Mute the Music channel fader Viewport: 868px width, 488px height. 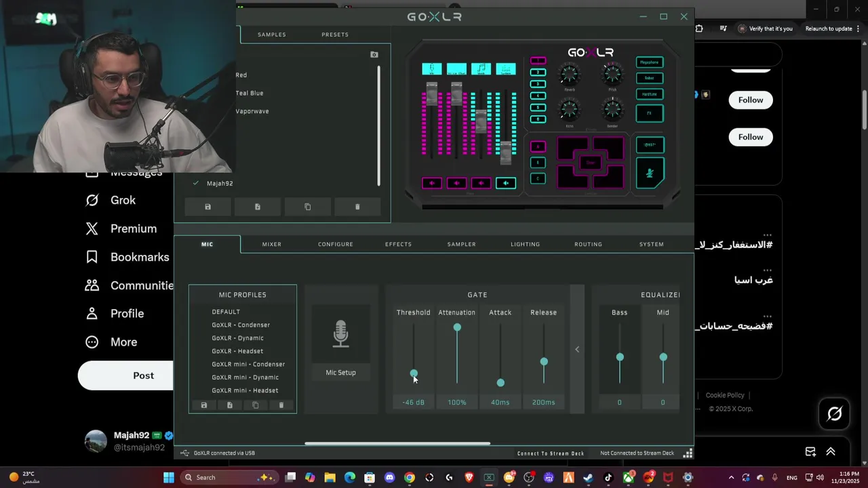(481, 183)
